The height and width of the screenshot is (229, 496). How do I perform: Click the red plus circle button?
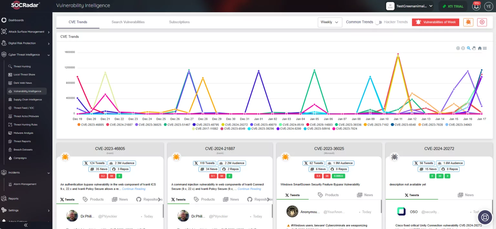click(482, 22)
